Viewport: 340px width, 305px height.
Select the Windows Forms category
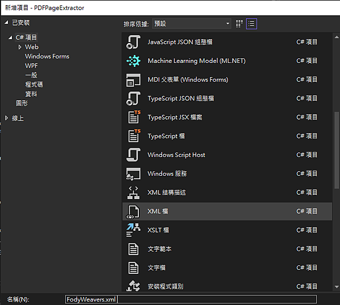tap(47, 56)
